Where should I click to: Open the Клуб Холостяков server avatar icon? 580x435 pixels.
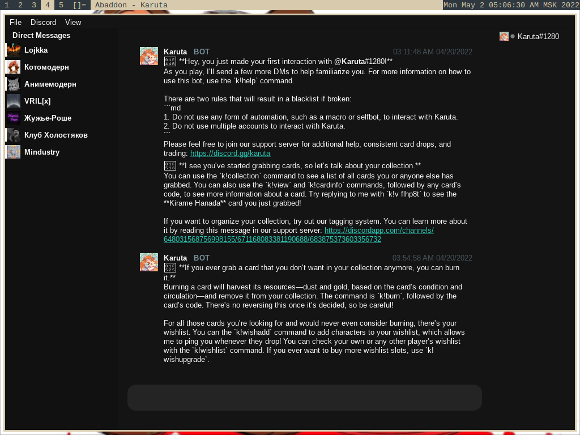[x=14, y=135]
